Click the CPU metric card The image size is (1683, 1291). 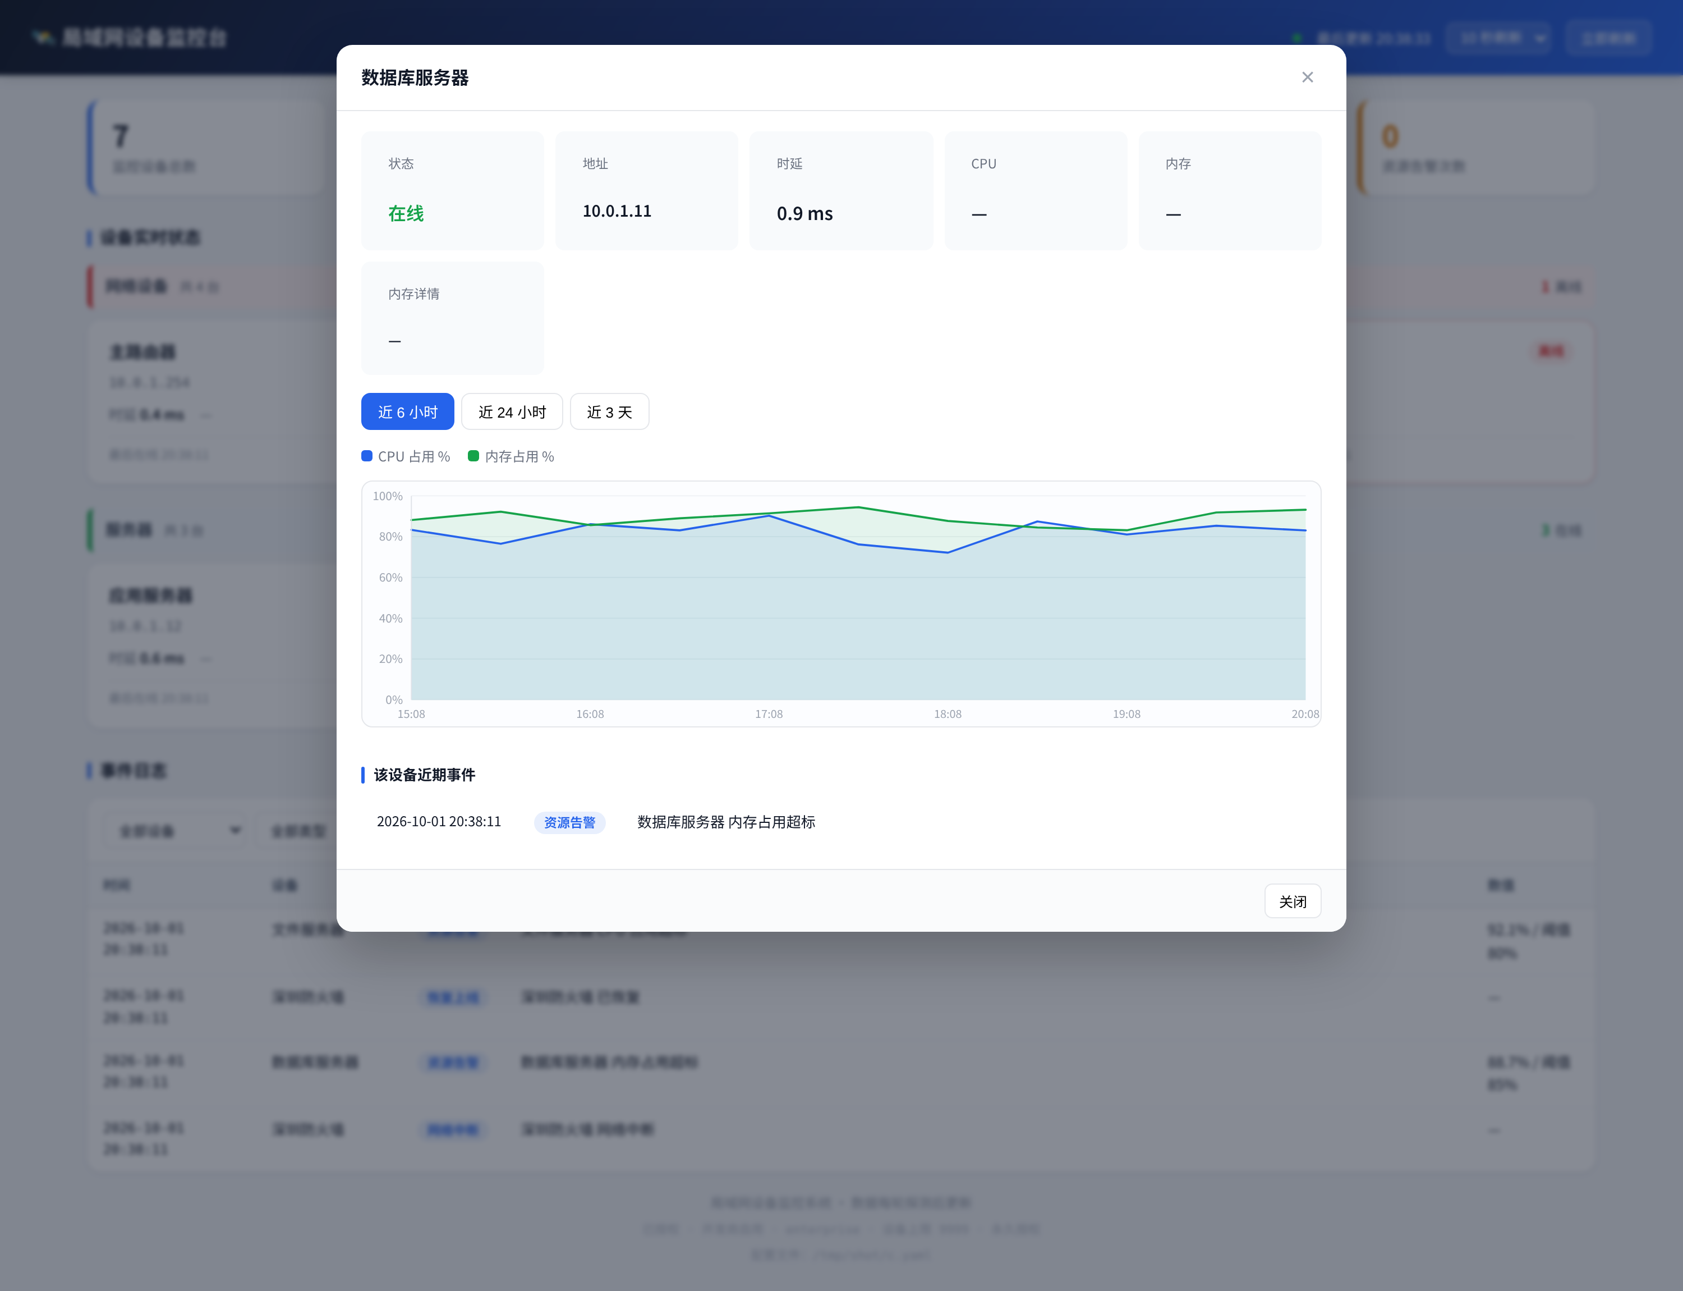click(1036, 190)
